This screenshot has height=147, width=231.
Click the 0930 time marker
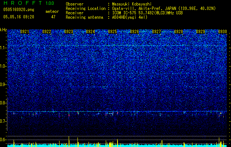click(223, 32)
